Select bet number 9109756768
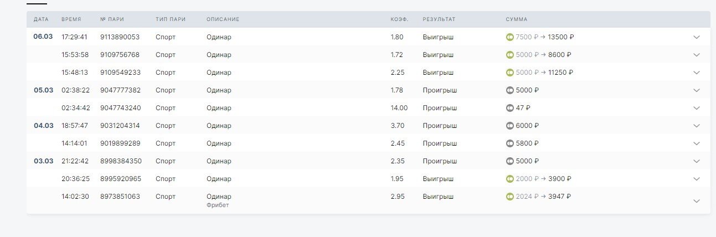Image resolution: width=716 pixels, height=237 pixels. coord(120,55)
